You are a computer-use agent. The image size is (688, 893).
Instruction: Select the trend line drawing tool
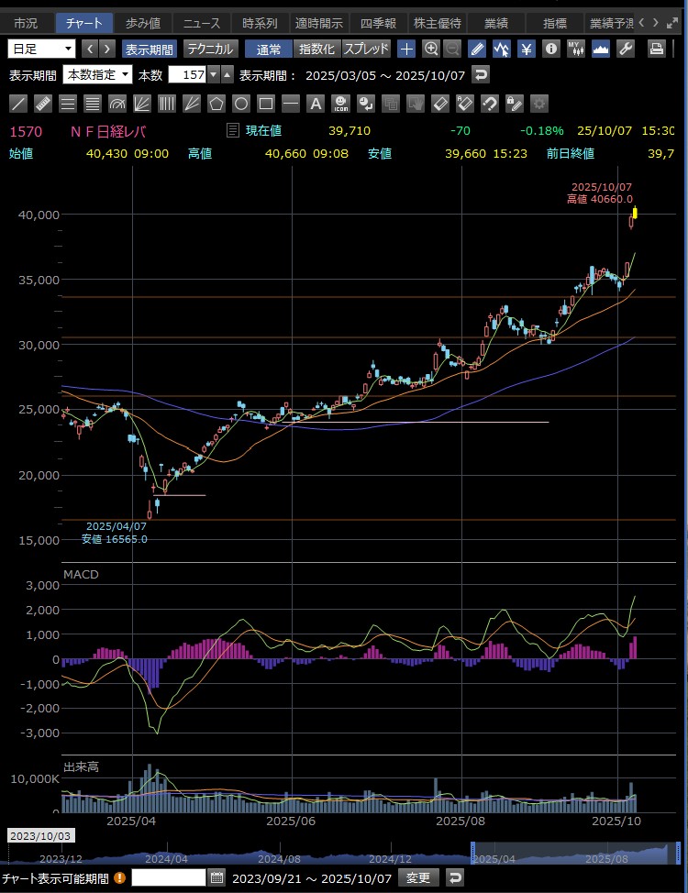click(x=18, y=104)
